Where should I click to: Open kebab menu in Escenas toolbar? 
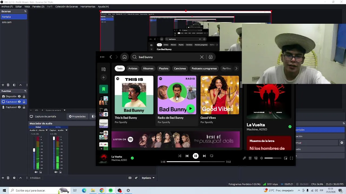pos(26,85)
